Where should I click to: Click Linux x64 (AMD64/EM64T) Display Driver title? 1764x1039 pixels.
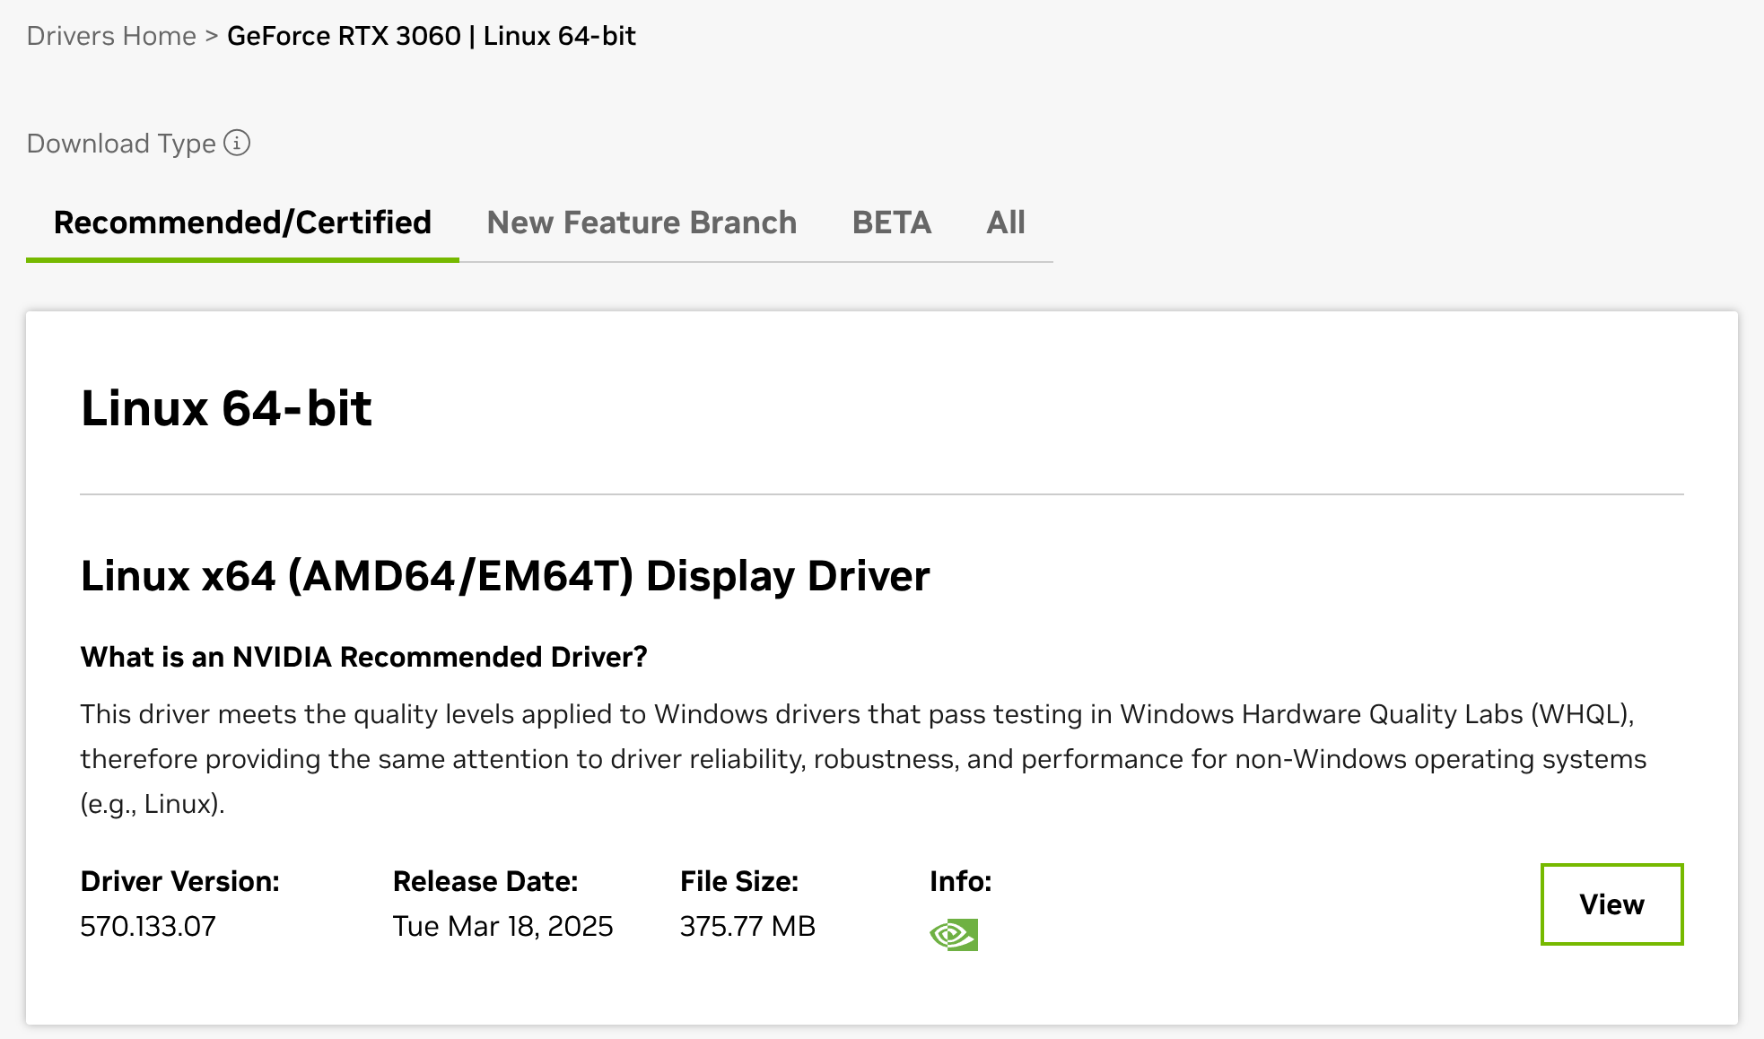[x=505, y=576]
